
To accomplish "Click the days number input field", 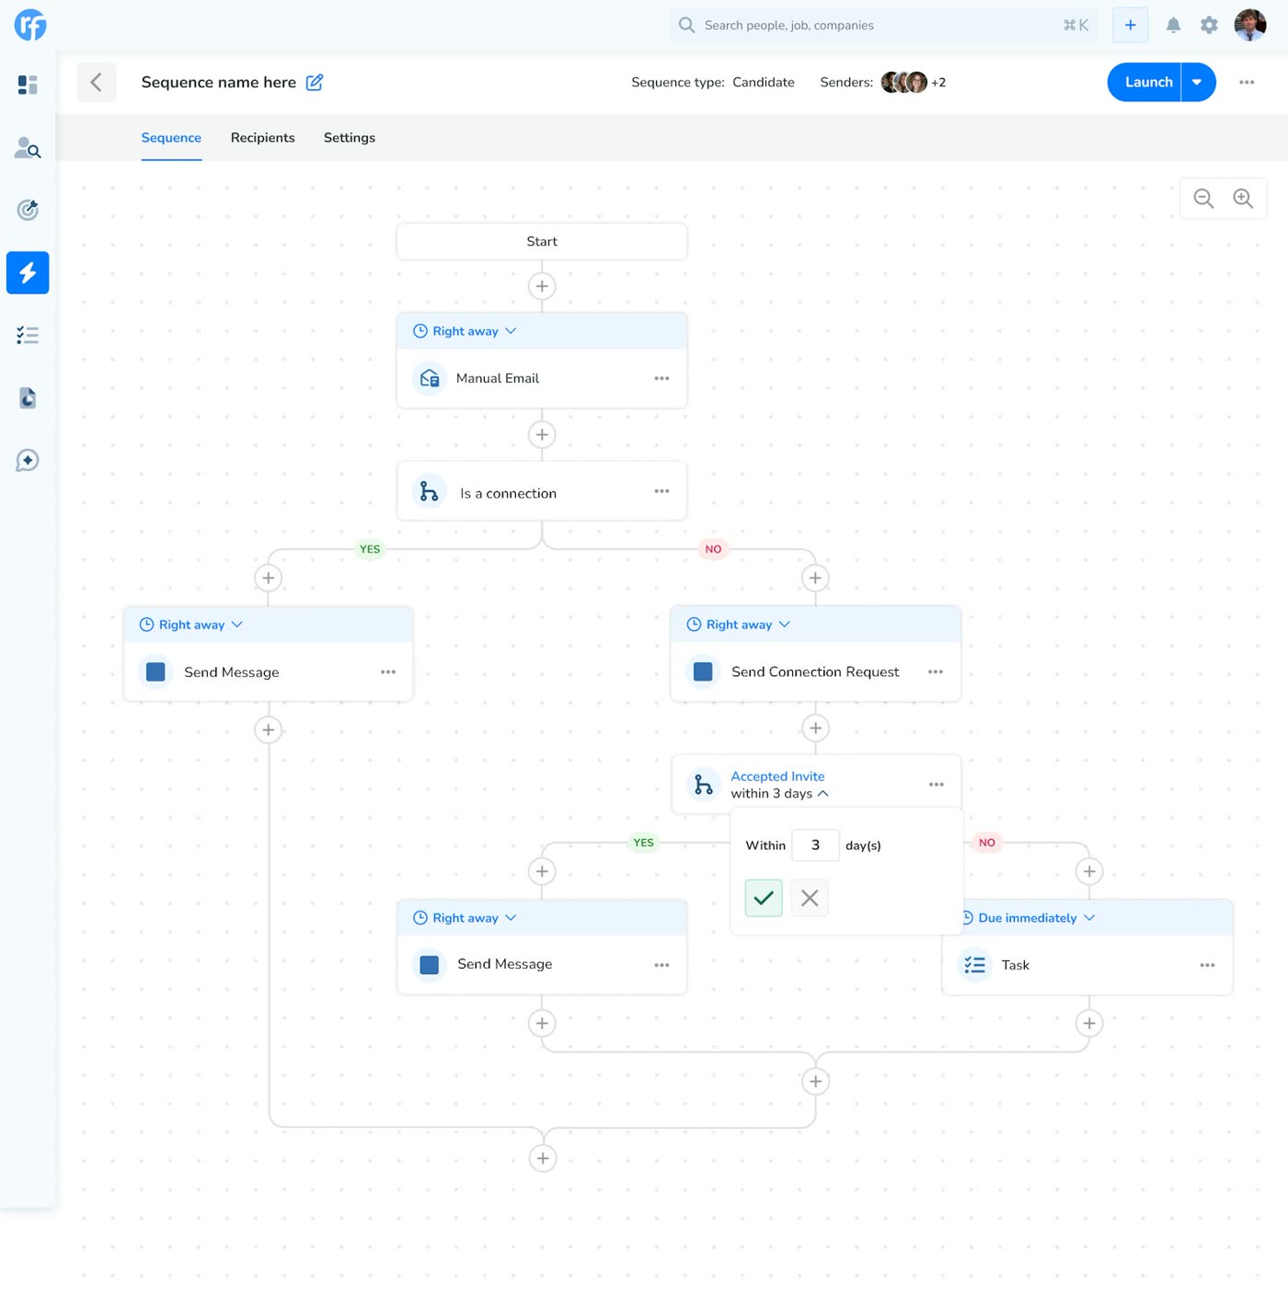I will click(815, 845).
